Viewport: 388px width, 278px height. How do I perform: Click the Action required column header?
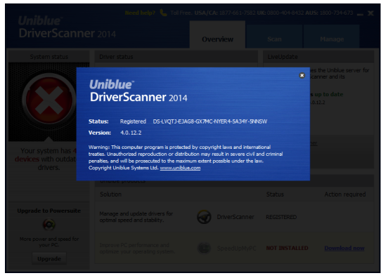tap(345, 194)
